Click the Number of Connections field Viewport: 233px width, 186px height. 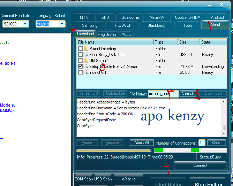pyautogui.click(x=202, y=143)
